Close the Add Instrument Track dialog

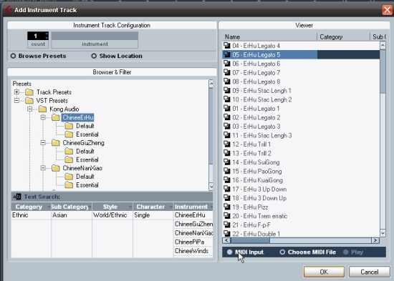tap(387, 10)
